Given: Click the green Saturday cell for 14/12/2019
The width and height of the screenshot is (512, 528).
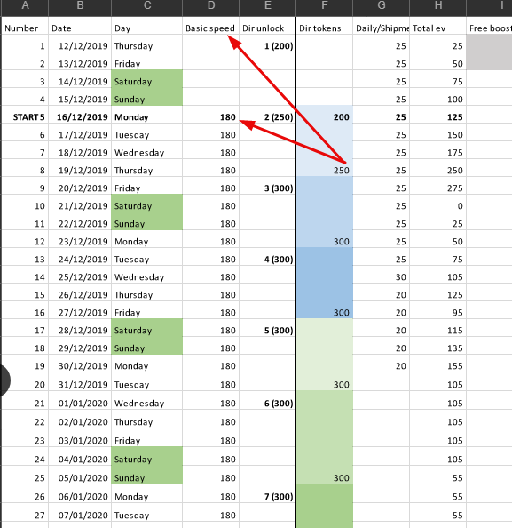Looking at the screenshot, I should (x=147, y=81).
